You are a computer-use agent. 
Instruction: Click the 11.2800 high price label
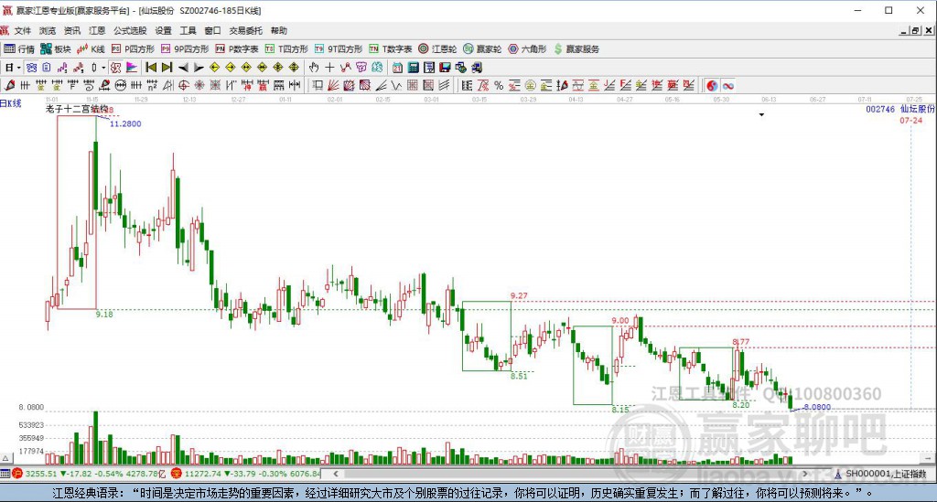click(125, 123)
